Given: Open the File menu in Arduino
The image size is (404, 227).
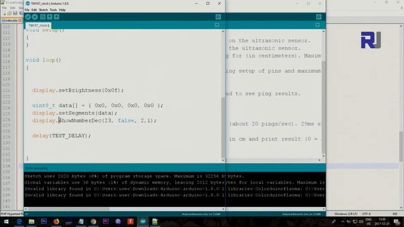Looking at the screenshot, I should pyautogui.click(x=27, y=10).
